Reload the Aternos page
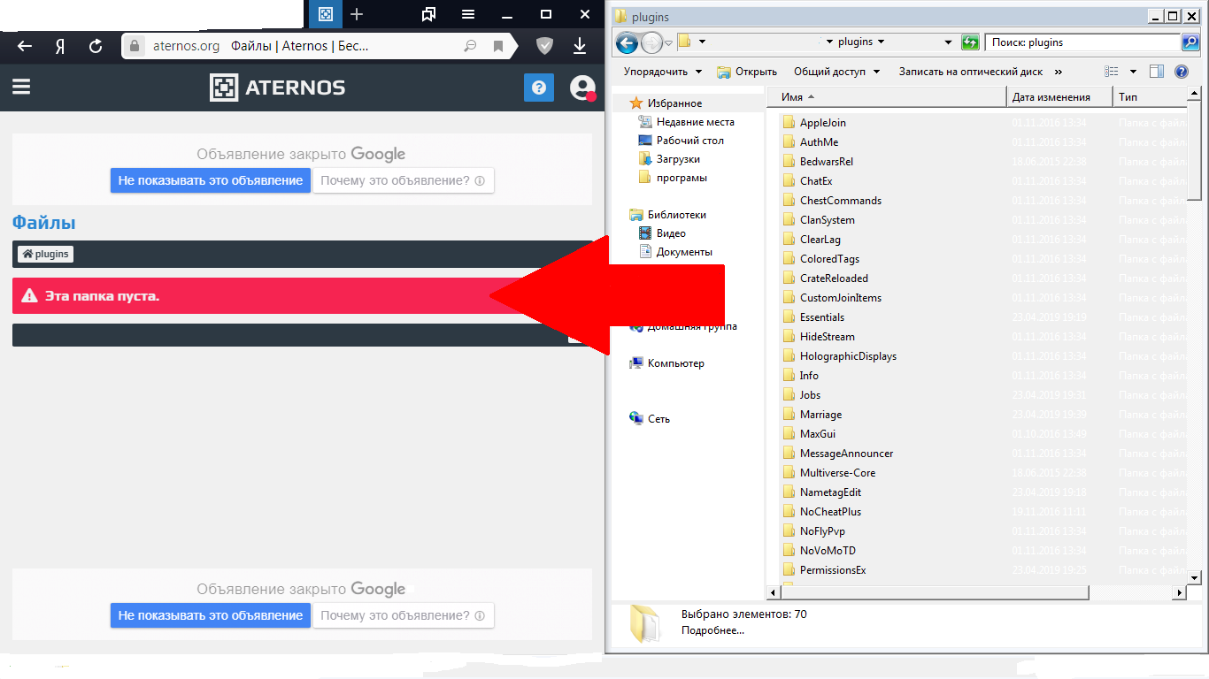The height and width of the screenshot is (679, 1209). 96,46
